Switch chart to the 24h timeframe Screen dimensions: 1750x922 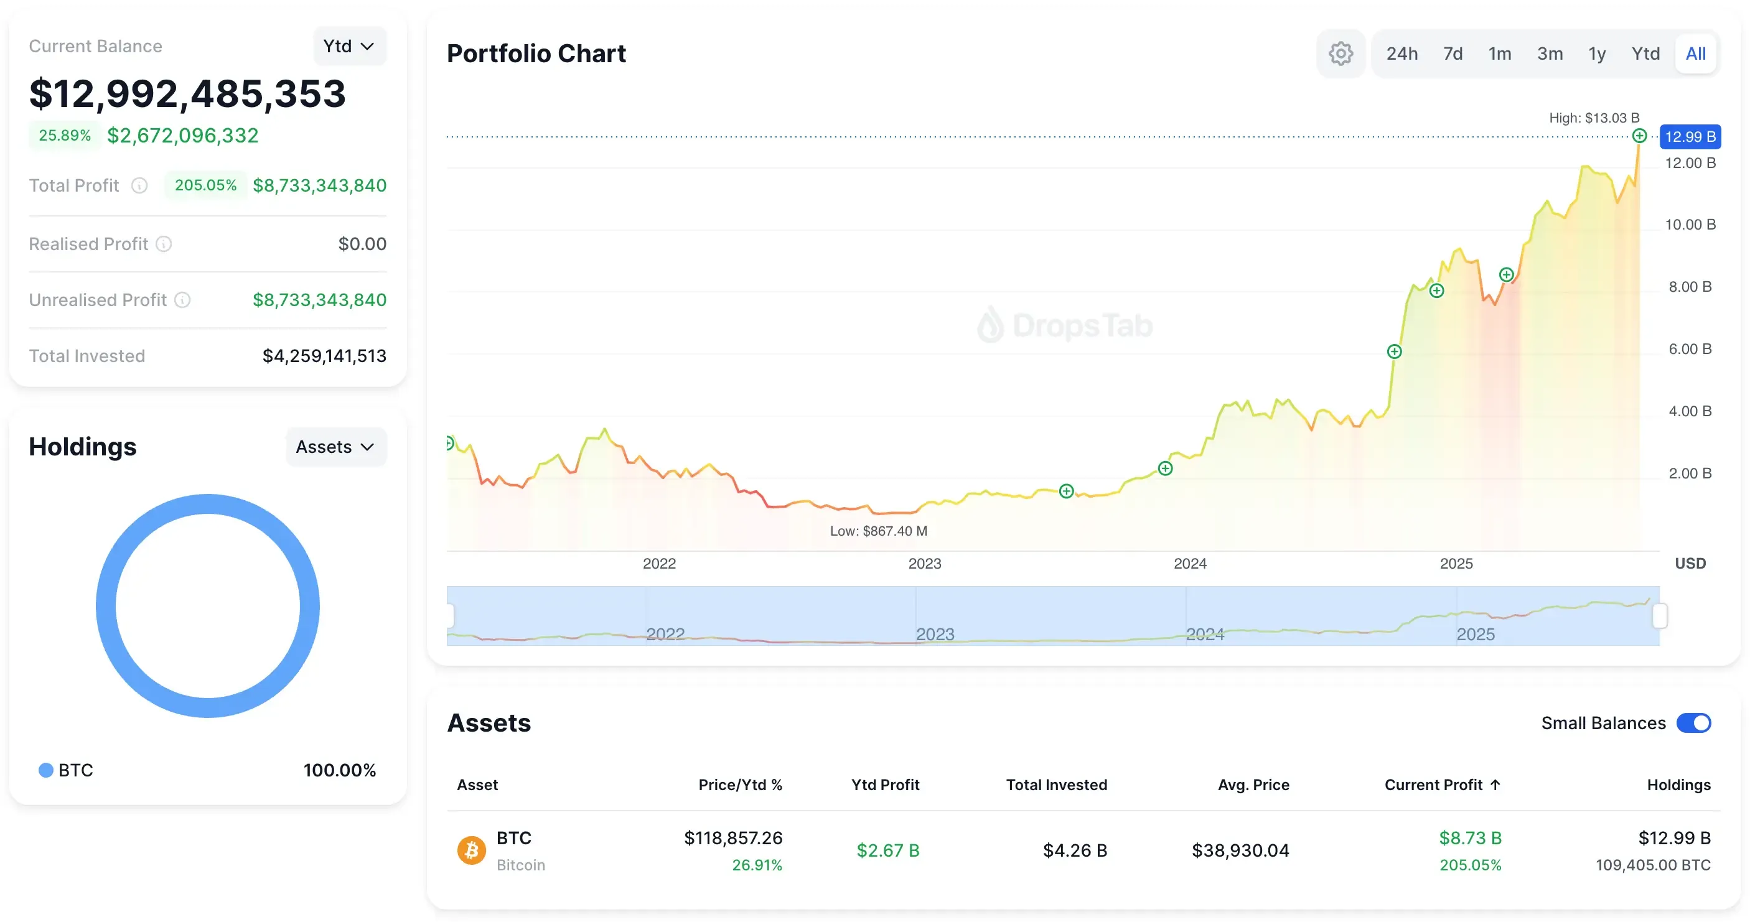[1402, 53]
